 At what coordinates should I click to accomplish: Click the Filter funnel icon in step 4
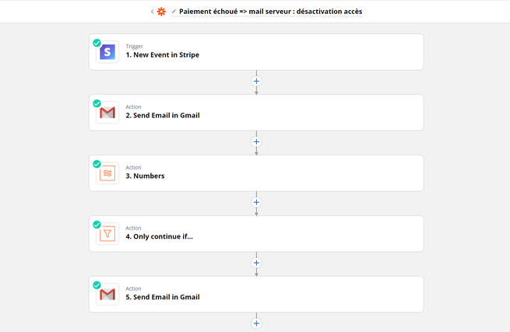(x=107, y=233)
